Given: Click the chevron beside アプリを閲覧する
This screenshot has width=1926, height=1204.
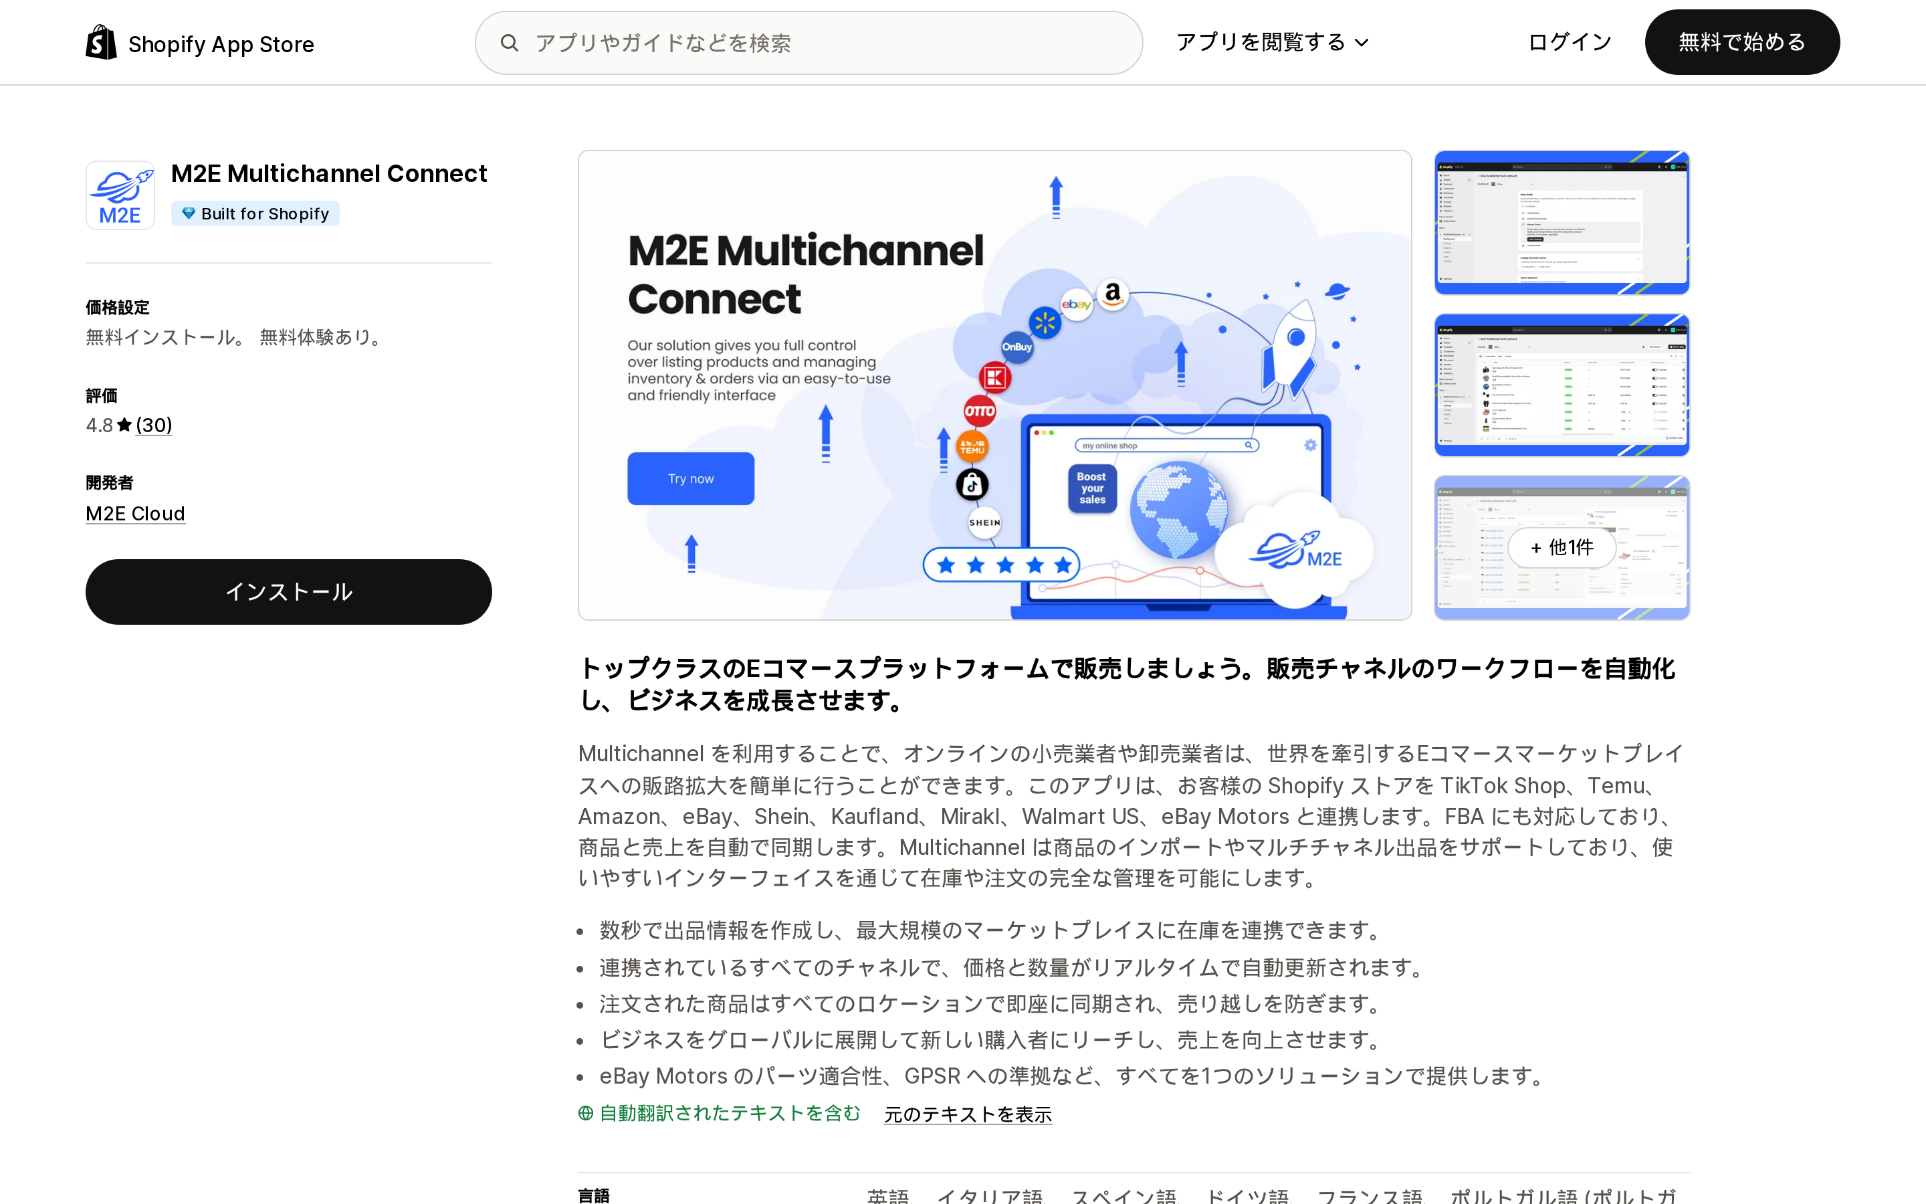Looking at the screenshot, I should tap(1362, 43).
